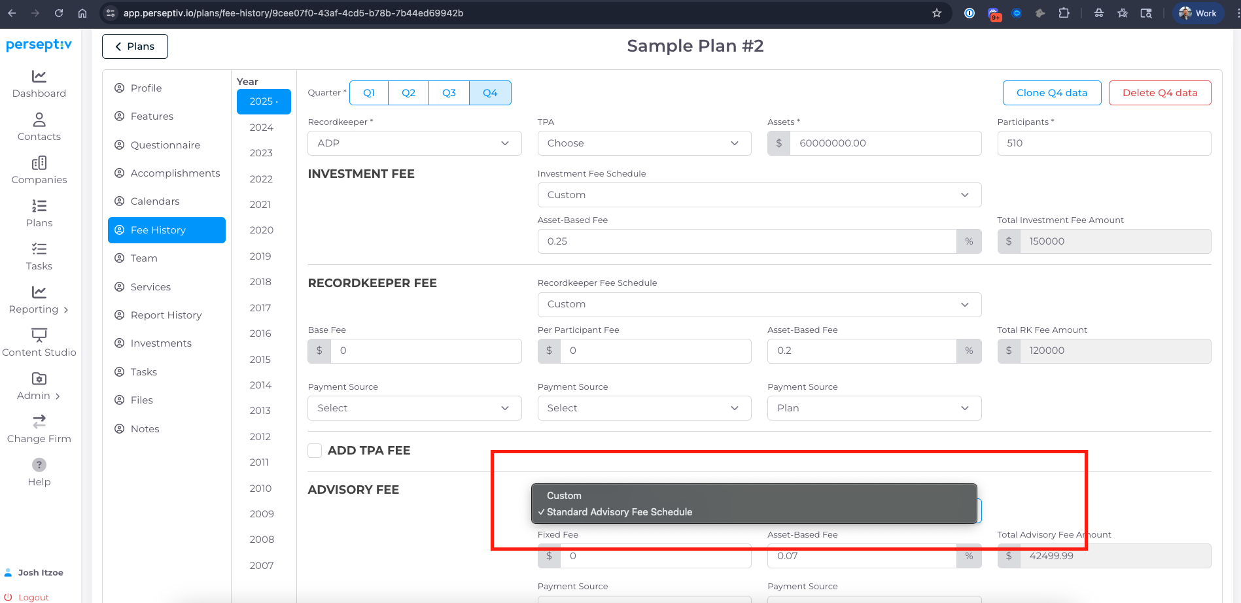The image size is (1241, 603).
Task: Switch to quarter Q3
Action: point(449,93)
